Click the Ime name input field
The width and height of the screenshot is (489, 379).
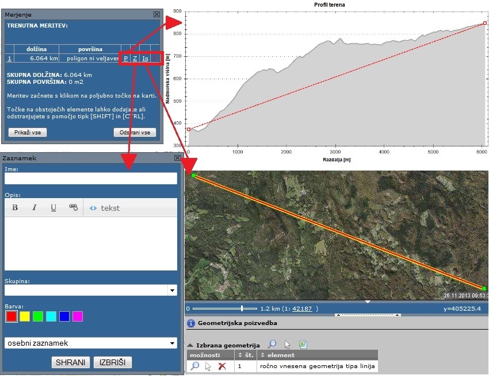91,179
